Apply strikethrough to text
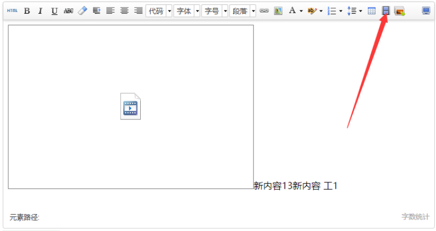The height and width of the screenshot is (231, 436). coord(68,11)
